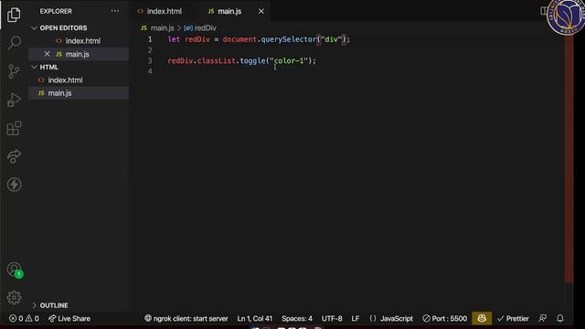
Task: Change UTF-8 file encoding
Action: tap(332, 319)
